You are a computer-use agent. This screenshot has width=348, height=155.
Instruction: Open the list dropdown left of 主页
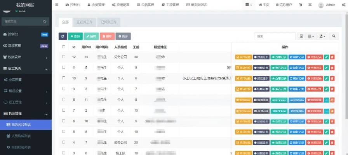pyautogui.click(x=249, y=5)
